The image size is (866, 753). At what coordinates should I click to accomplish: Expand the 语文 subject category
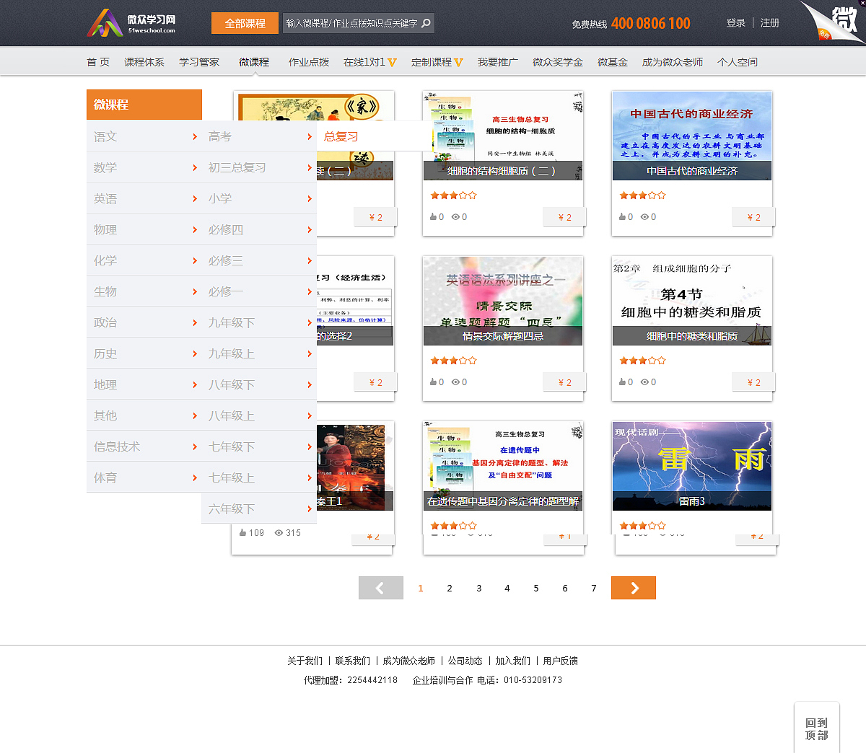coord(144,136)
